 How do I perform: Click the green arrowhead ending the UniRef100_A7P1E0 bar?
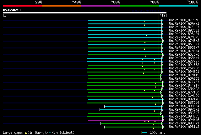(161, 92)
